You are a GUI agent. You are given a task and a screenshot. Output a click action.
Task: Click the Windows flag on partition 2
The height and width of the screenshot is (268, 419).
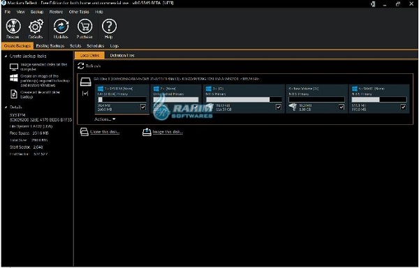[156, 89]
